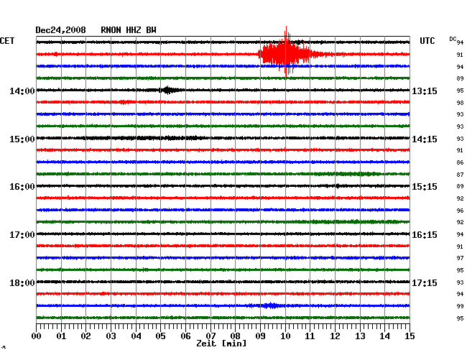The image size is (467, 355).
Task: Click the DC value 98
Action: pos(460,103)
